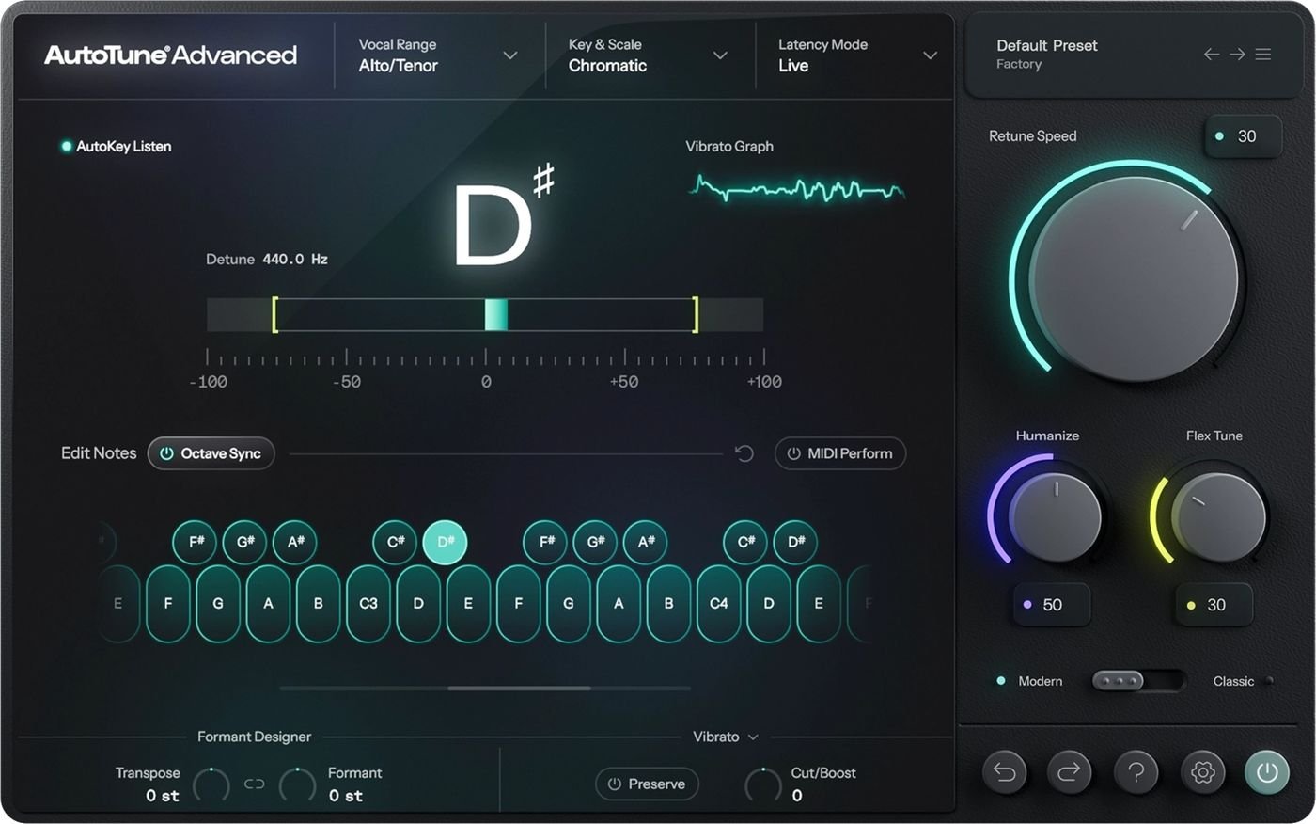Flip the Modern/Classic switch

tap(1137, 680)
